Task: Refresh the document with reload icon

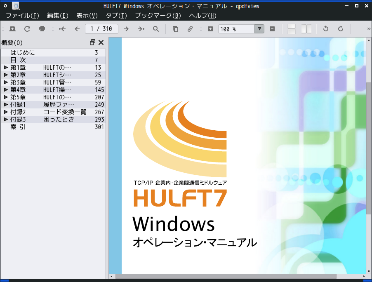Action: pyautogui.click(x=27, y=29)
